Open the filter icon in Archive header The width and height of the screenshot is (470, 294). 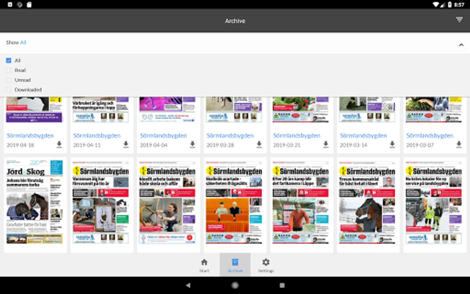tap(459, 20)
